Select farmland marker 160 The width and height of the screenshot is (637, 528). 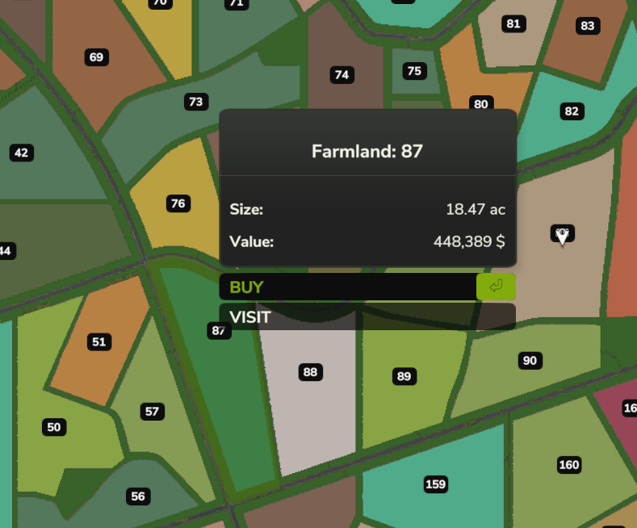tap(569, 465)
